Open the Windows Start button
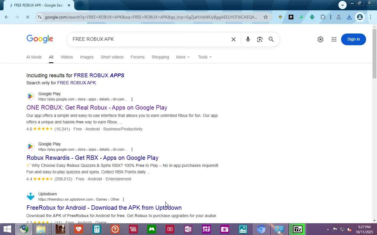 click(x=7, y=229)
